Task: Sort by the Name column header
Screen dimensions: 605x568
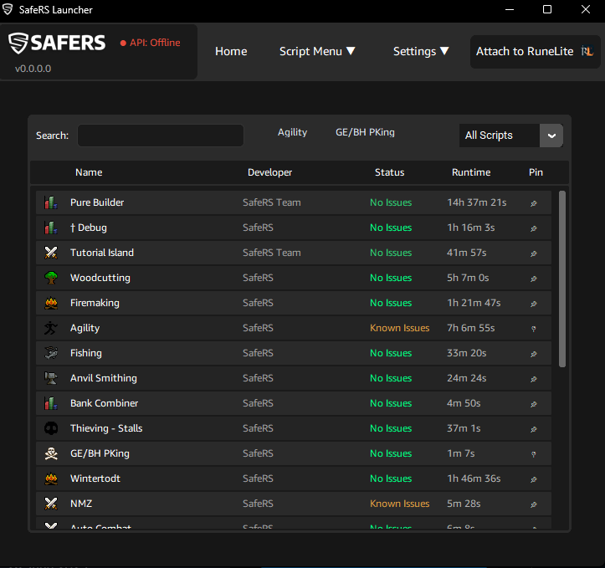Action: coord(89,172)
